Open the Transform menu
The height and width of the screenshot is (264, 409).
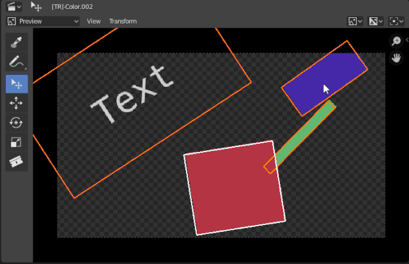click(123, 21)
